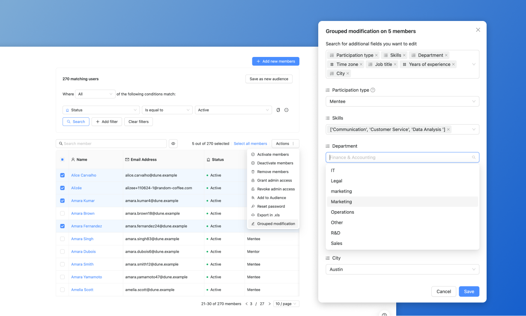Uncheck Alice Carvalho's row checkbox
The image size is (526, 316).
tap(63, 175)
